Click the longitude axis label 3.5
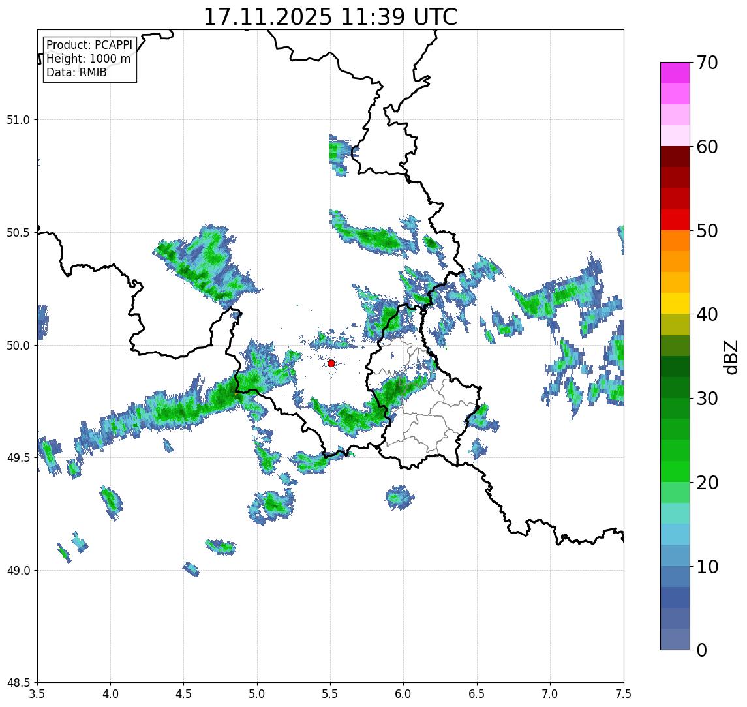Screen dimensions: 747x707 coord(38,694)
